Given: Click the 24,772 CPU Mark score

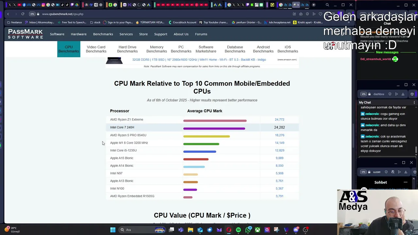Looking at the screenshot, I should pos(280,119).
